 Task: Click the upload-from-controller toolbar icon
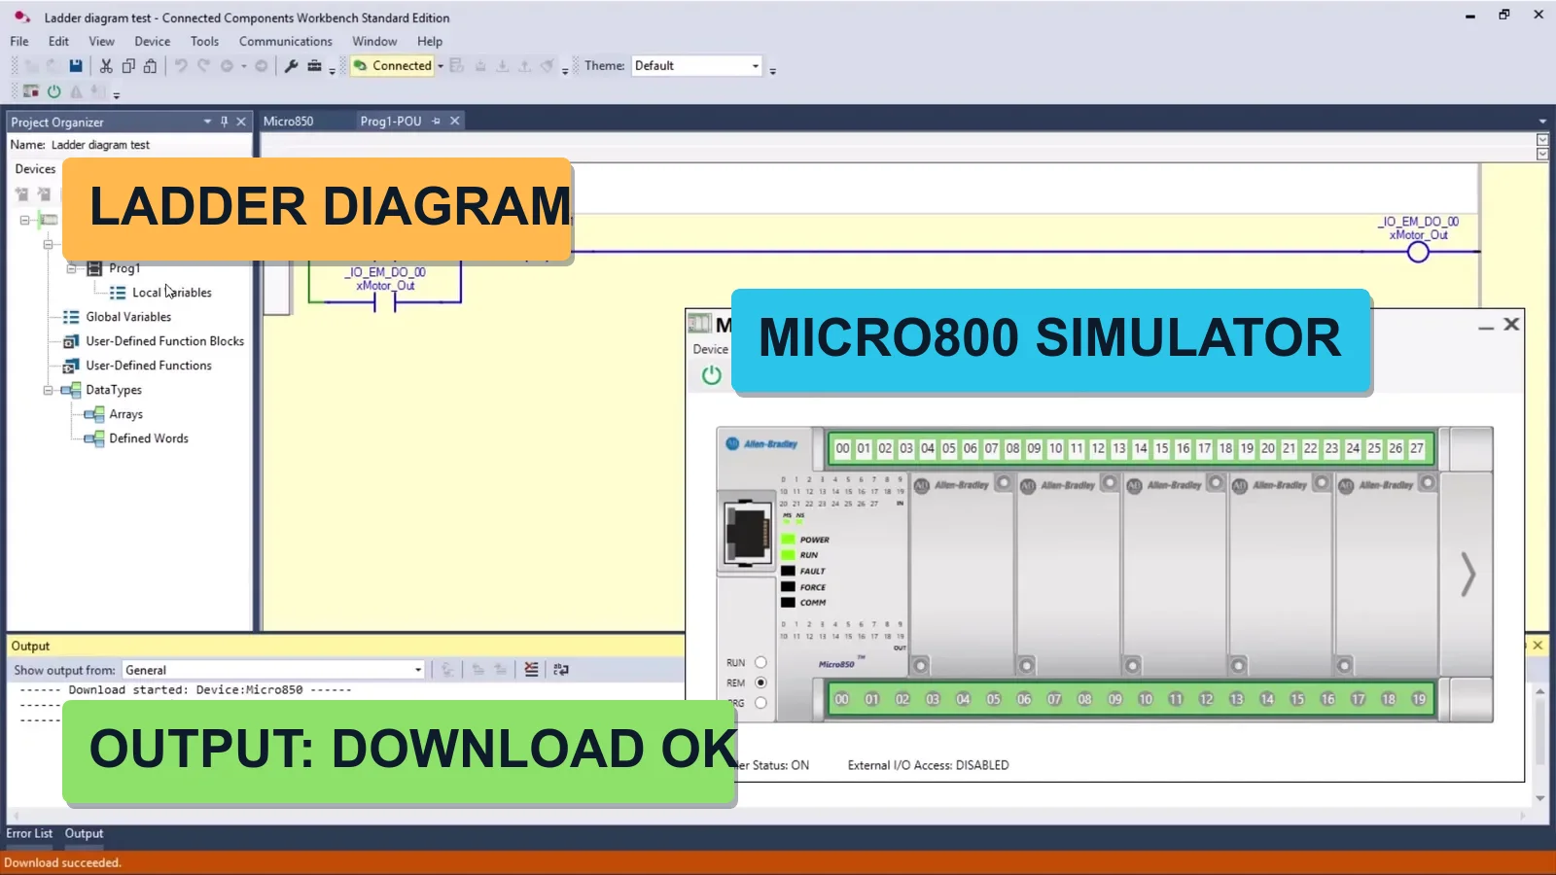point(524,66)
